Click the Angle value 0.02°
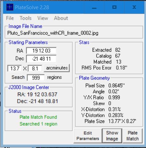This screenshot has width=146, height=148. 114,91
